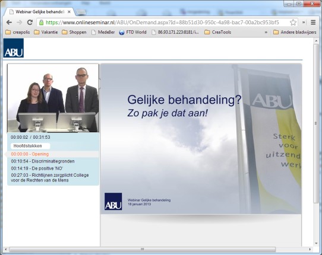The width and height of the screenshot is (322, 255).
Task: Close the Chrome window
Action: [x=312, y=4]
